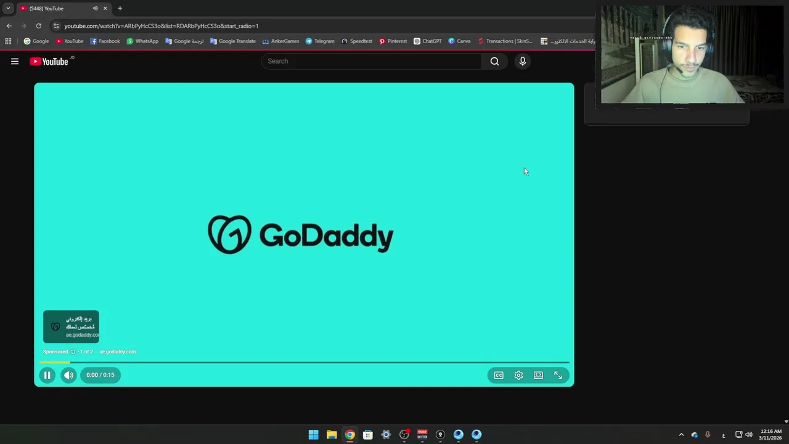
Task: Toggle closed captions in the player
Action: click(x=499, y=375)
